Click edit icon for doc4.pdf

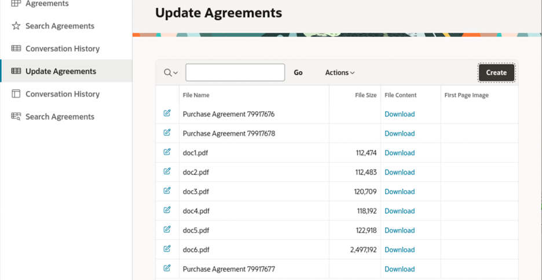[x=167, y=210]
